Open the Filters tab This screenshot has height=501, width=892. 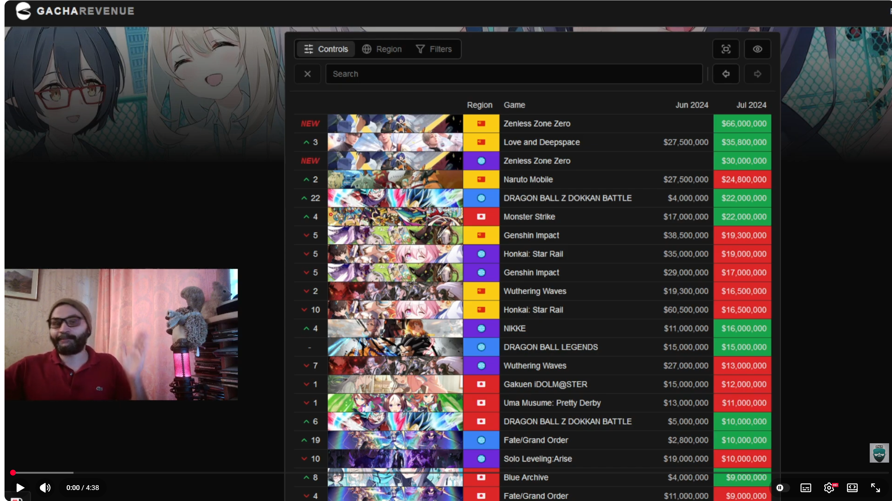434,49
